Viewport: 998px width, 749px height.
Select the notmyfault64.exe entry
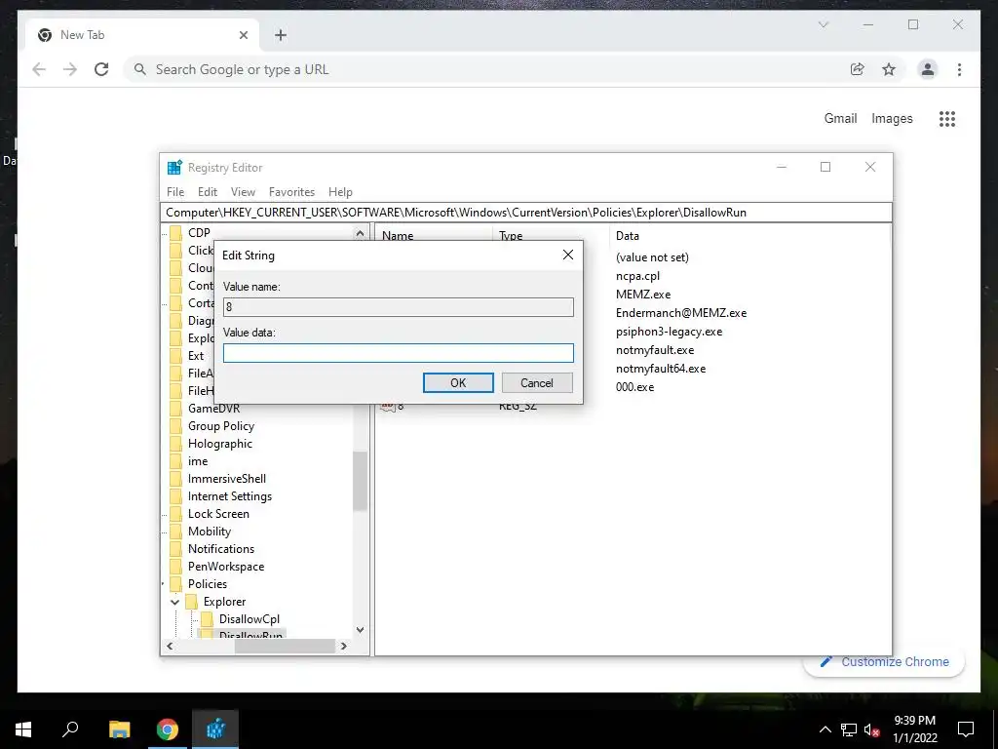pos(661,368)
